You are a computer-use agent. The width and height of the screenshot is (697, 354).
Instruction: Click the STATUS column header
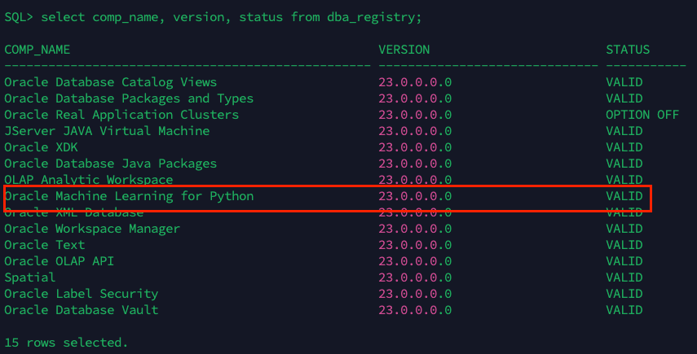pyautogui.click(x=628, y=50)
